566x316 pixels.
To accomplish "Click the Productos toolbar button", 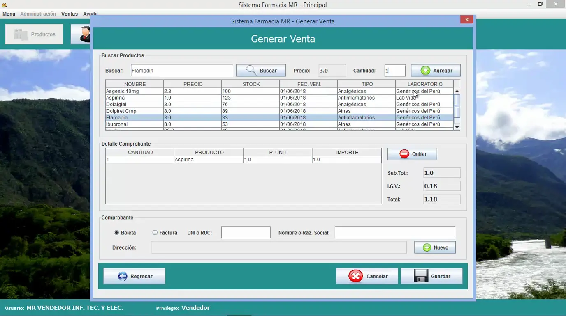I will click(34, 34).
